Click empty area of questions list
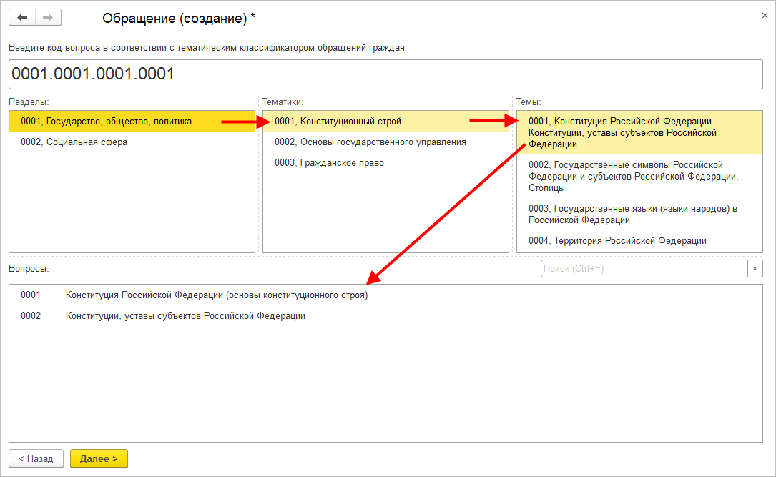Image resolution: width=776 pixels, height=477 pixels. click(x=385, y=386)
